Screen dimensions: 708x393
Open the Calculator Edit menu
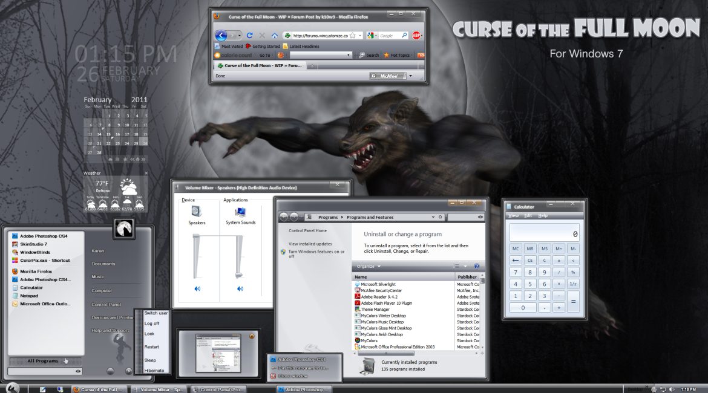click(x=528, y=216)
